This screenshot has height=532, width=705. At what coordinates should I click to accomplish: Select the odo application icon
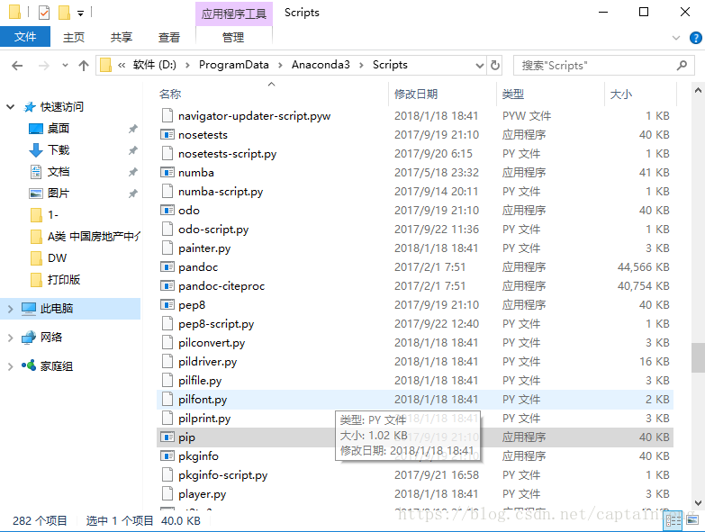coord(167,210)
